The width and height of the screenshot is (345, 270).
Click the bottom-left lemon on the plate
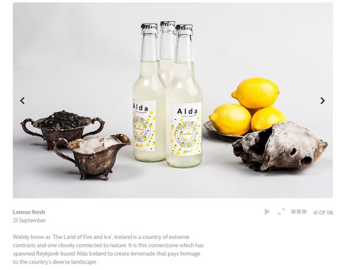click(231, 119)
